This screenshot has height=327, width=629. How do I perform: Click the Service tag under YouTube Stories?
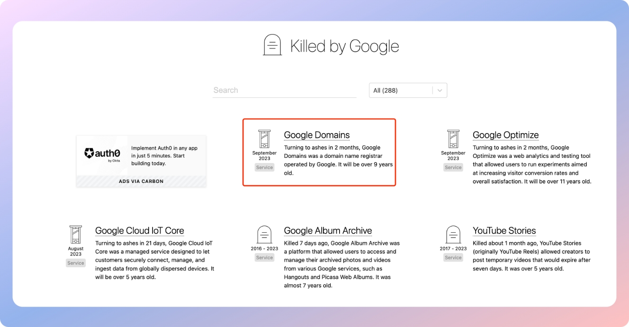(x=453, y=257)
